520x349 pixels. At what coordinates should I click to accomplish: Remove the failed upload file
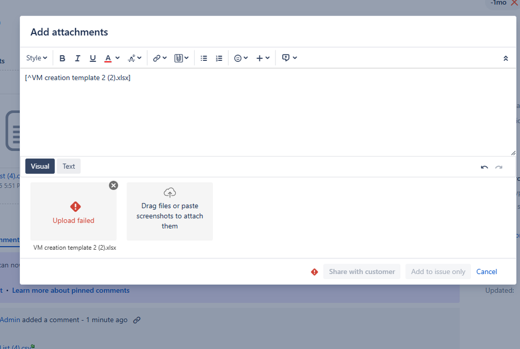(113, 185)
